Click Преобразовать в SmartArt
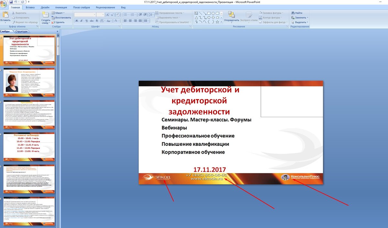The image size is (388, 228). (x=173, y=22)
